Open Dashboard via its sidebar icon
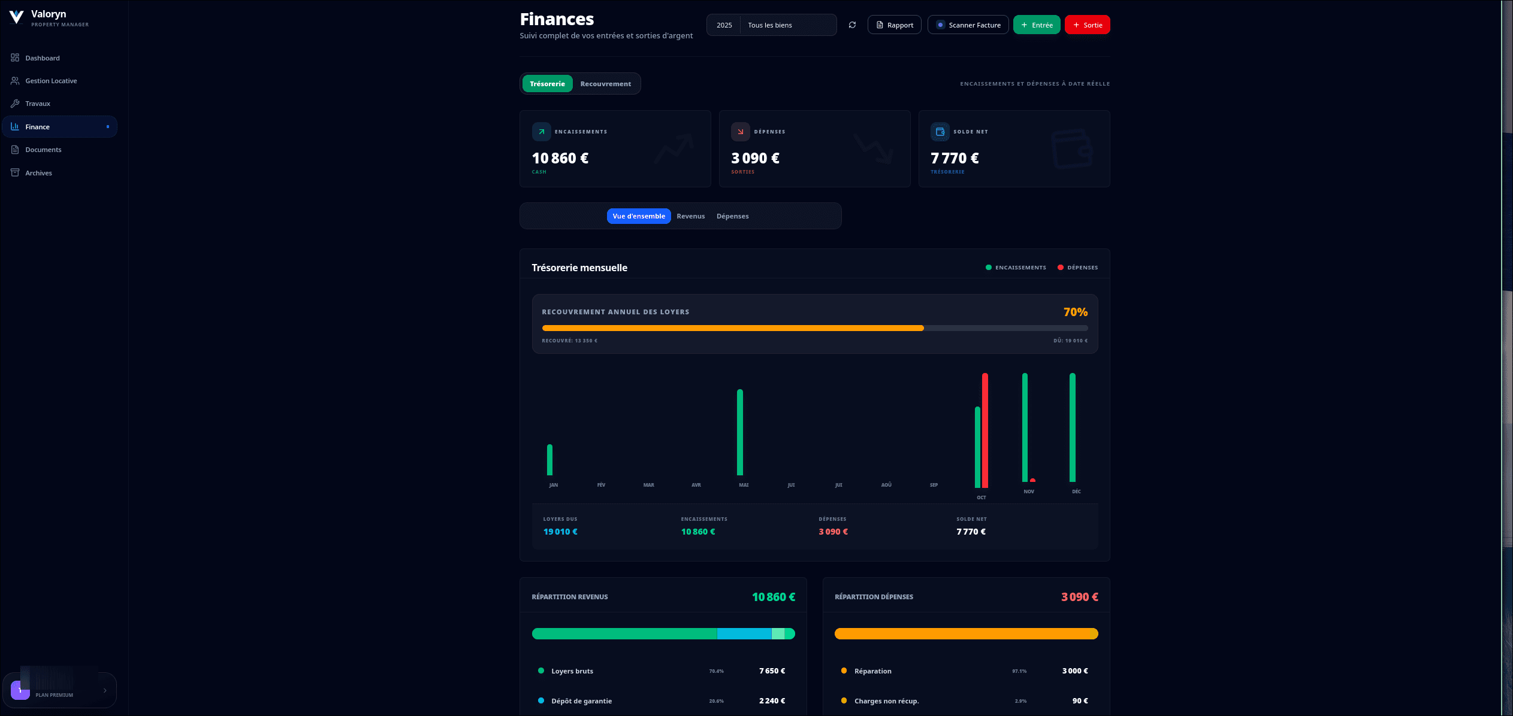This screenshot has height=716, width=1513. (x=15, y=58)
